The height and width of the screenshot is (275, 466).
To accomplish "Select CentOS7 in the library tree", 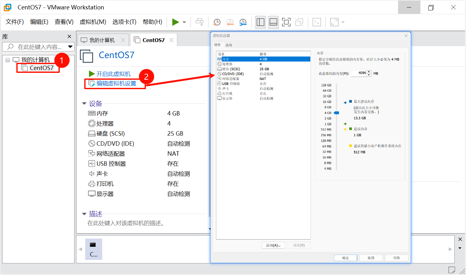I will [x=42, y=68].
